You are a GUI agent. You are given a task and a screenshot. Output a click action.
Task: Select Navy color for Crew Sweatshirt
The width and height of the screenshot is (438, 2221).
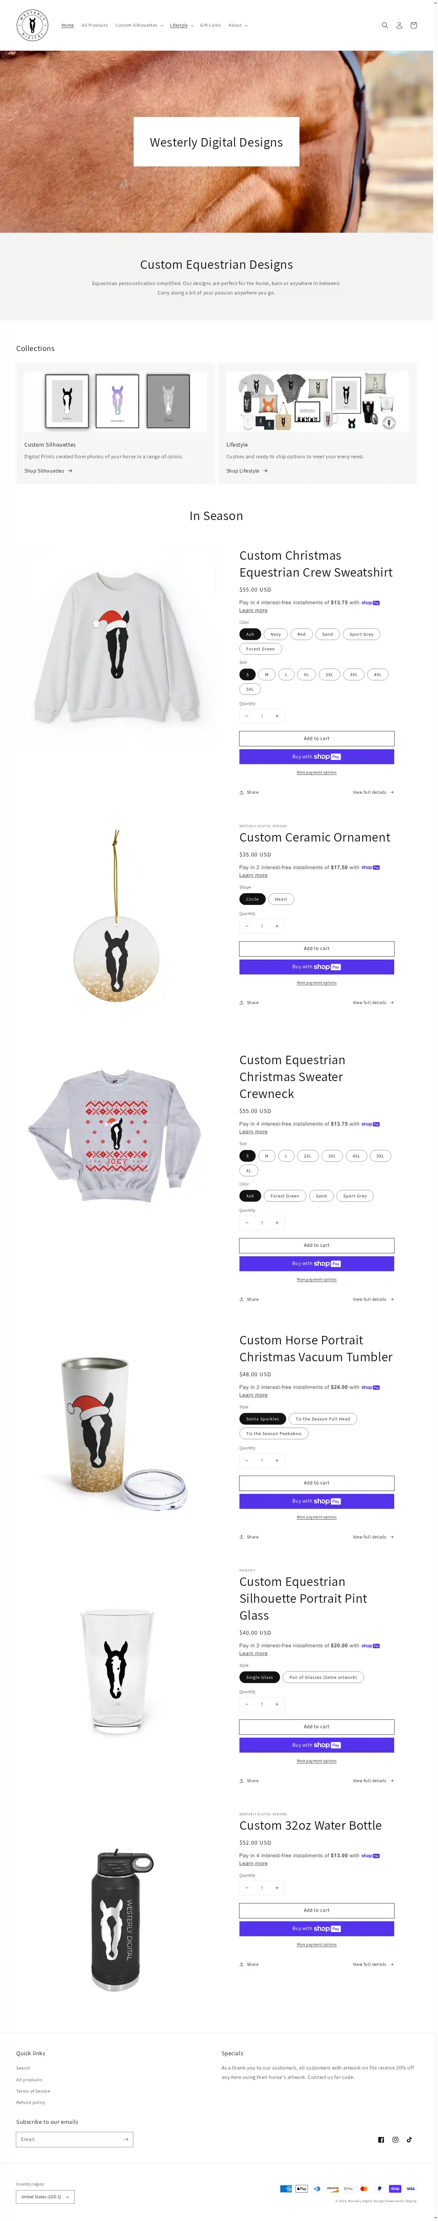tap(275, 634)
